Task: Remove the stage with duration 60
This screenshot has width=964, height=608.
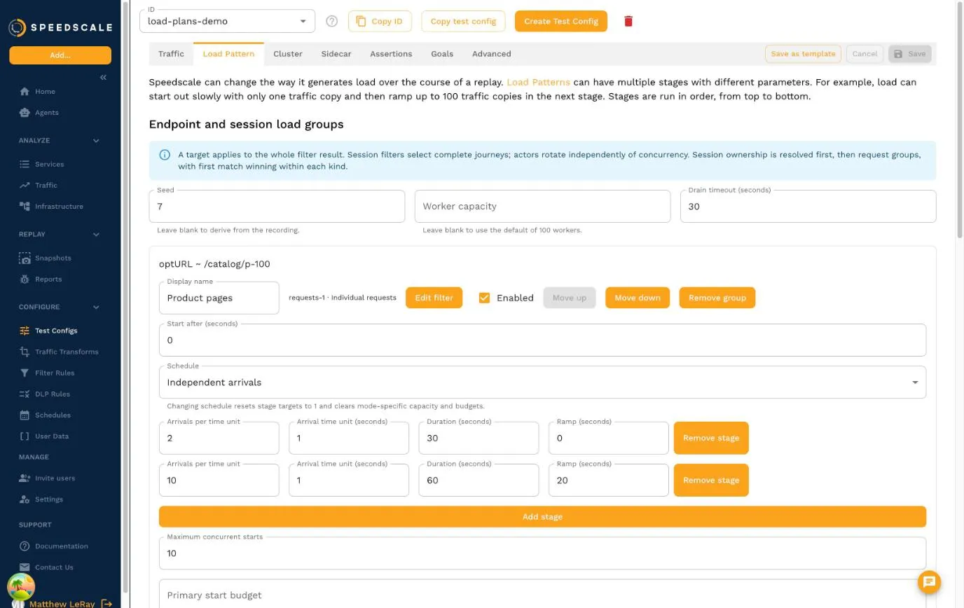Action: tap(711, 481)
